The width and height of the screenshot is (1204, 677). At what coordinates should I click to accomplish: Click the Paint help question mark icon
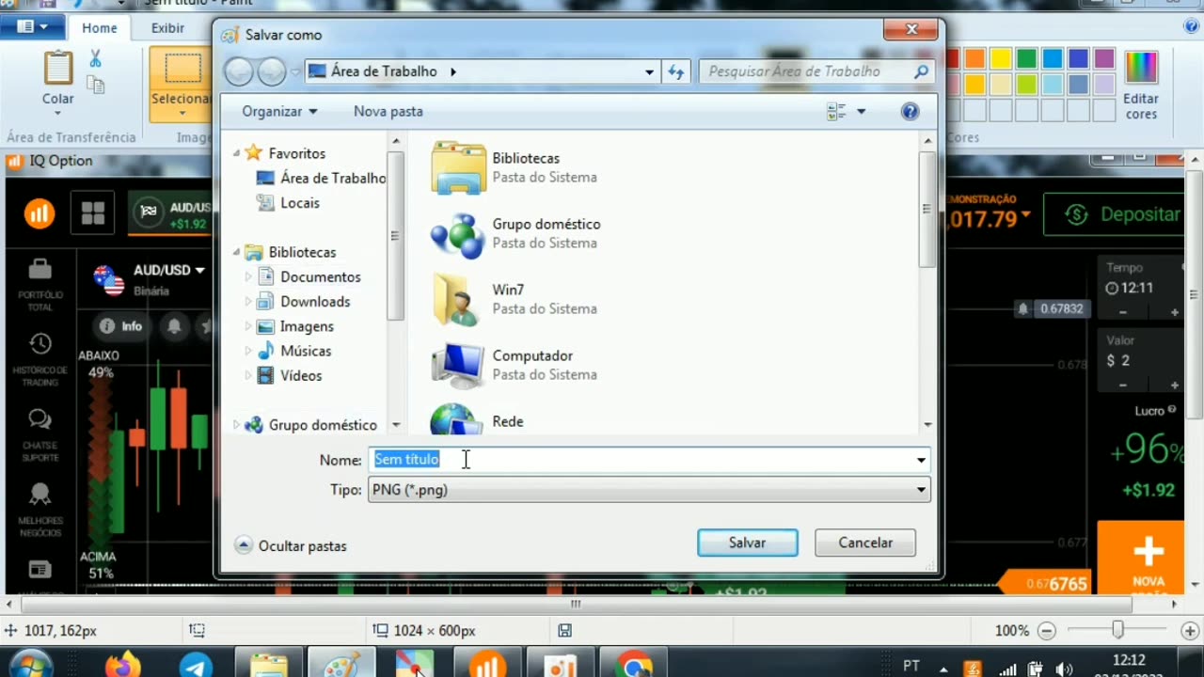[1192, 27]
